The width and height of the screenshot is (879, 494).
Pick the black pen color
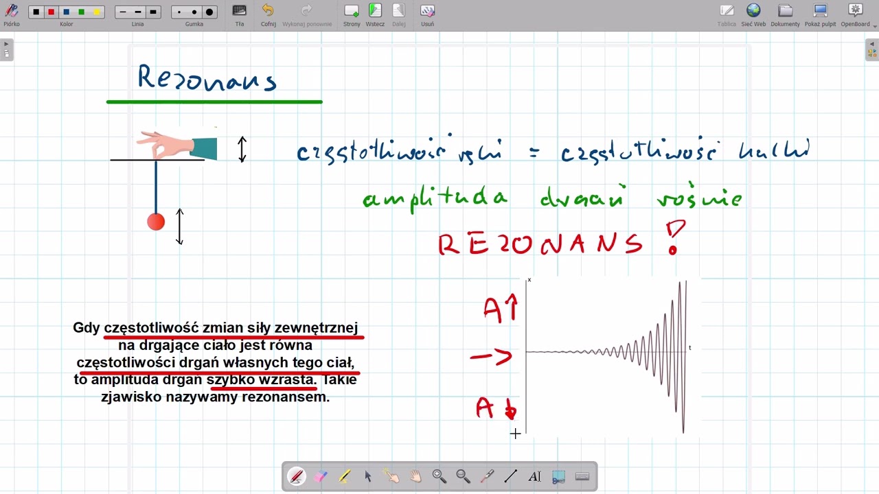point(36,12)
